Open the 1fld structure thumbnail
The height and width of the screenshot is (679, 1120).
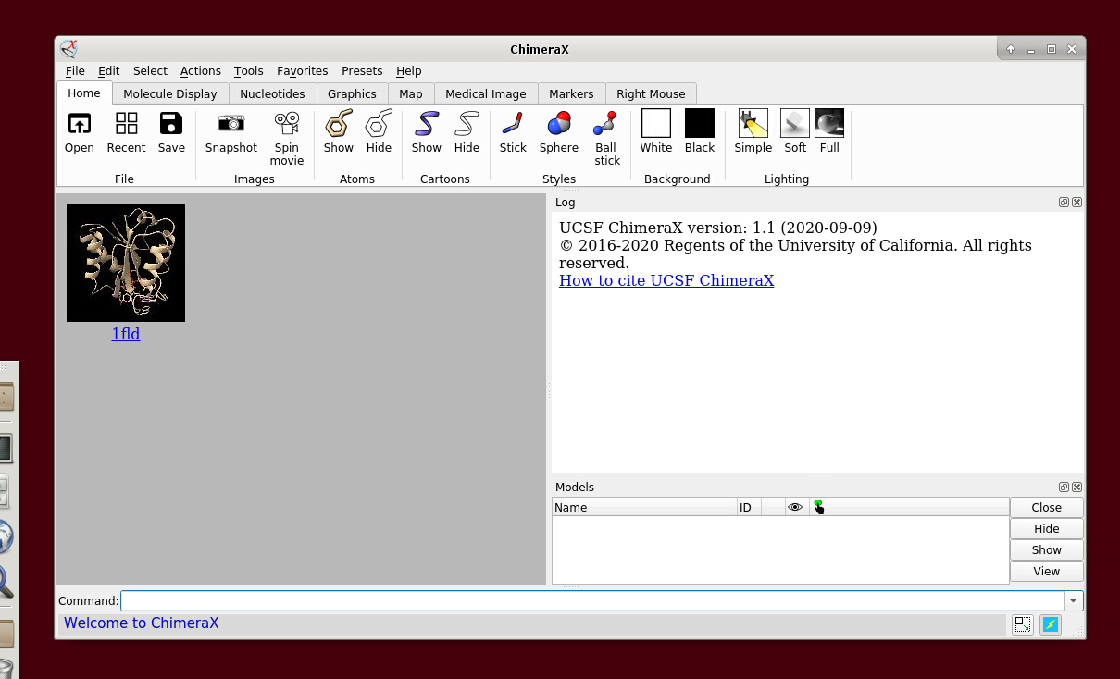(126, 264)
